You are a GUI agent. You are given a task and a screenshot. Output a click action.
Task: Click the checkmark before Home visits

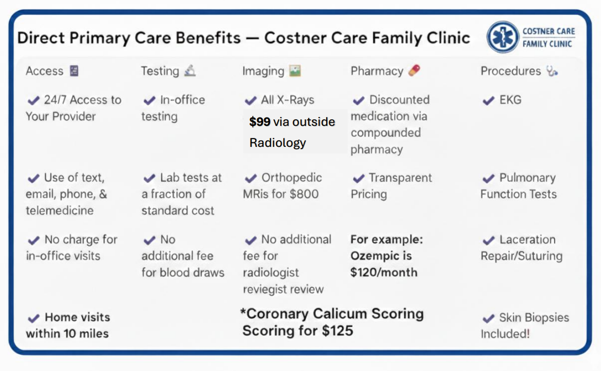coord(34,318)
